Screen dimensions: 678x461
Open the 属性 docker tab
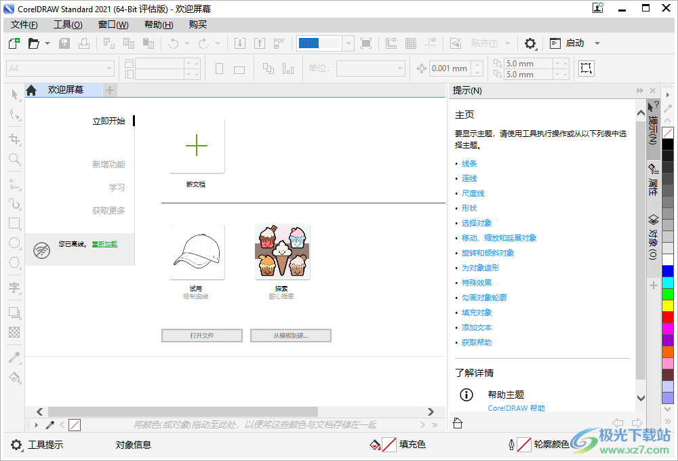[x=653, y=181]
